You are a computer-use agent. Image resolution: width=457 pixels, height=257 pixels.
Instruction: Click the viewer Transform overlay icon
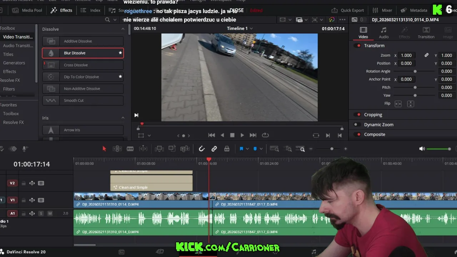[x=141, y=136]
